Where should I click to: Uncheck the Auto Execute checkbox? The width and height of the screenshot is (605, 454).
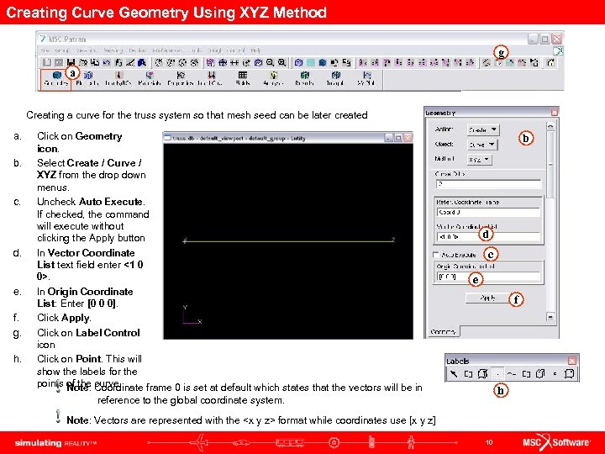click(x=436, y=255)
